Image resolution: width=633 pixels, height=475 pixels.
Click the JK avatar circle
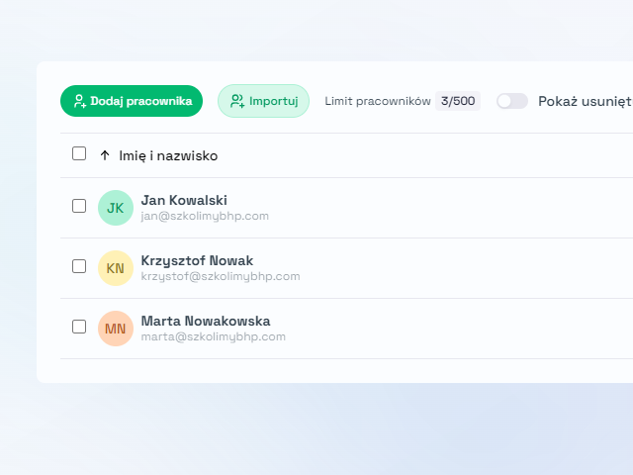tap(116, 208)
